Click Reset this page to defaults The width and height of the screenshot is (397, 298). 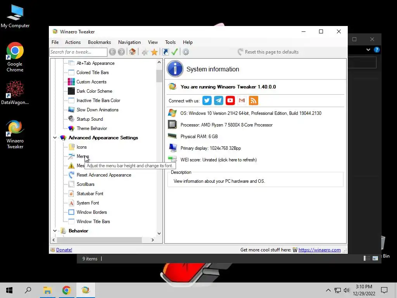point(268,52)
